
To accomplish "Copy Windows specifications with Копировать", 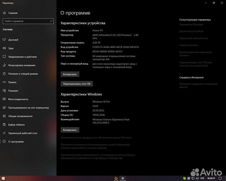I will tap(70, 130).
